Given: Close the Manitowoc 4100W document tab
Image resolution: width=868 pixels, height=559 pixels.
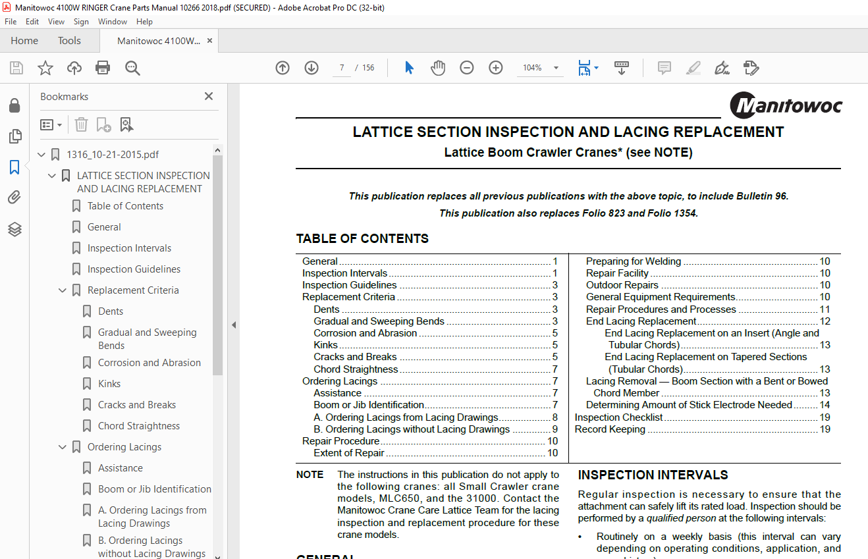Looking at the screenshot, I should point(209,41).
